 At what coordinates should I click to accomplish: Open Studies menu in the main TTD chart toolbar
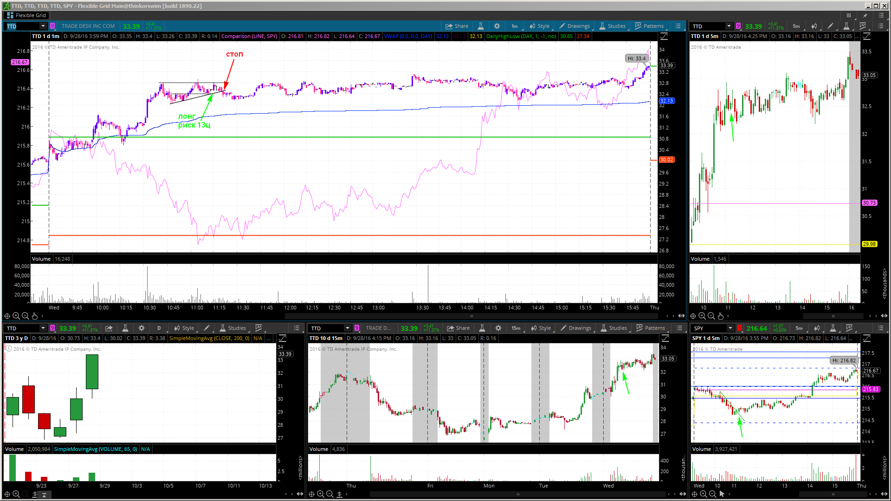(x=613, y=26)
